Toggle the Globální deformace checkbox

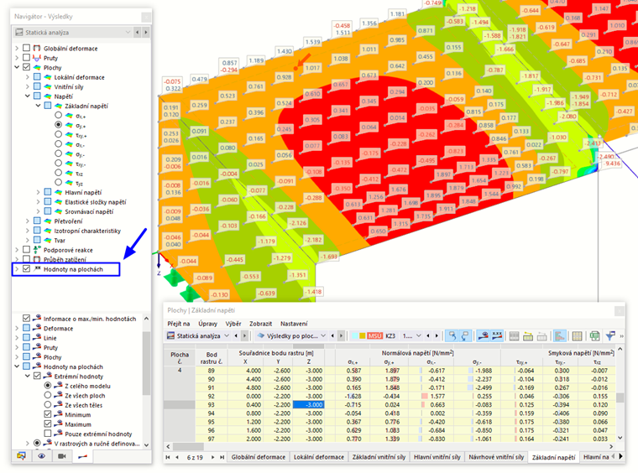(27, 48)
